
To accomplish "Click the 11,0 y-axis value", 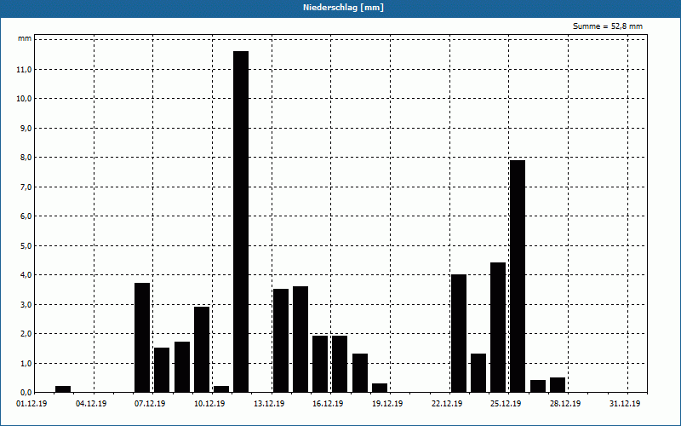I will coord(24,70).
